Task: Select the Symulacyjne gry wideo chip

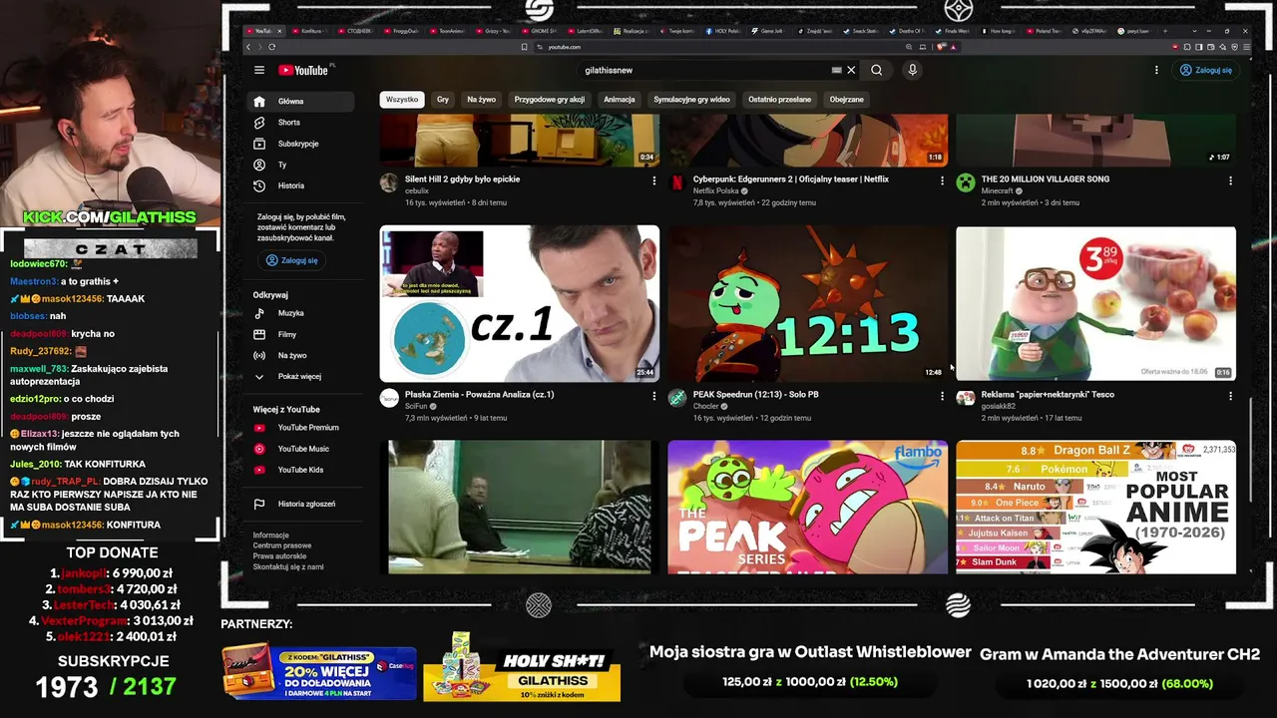Action: pyautogui.click(x=691, y=100)
